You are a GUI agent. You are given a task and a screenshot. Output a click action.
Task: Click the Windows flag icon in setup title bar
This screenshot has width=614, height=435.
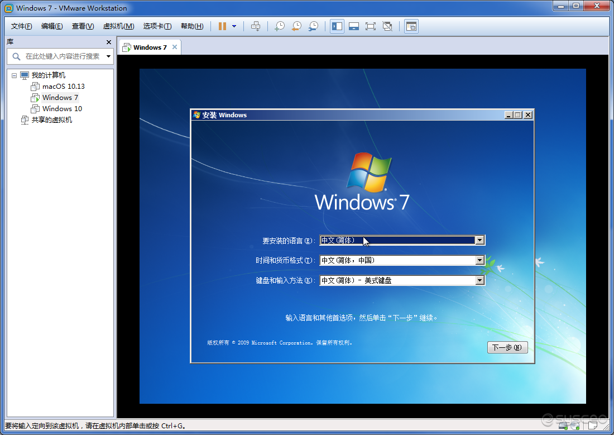pyautogui.click(x=196, y=115)
